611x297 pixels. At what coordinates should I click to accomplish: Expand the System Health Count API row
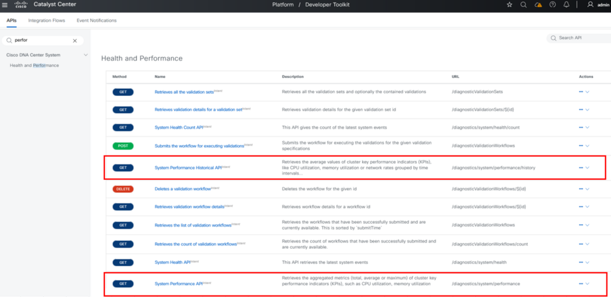tap(587, 127)
